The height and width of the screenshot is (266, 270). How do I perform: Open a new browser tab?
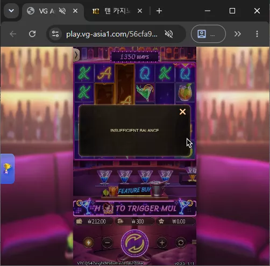point(159,11)
